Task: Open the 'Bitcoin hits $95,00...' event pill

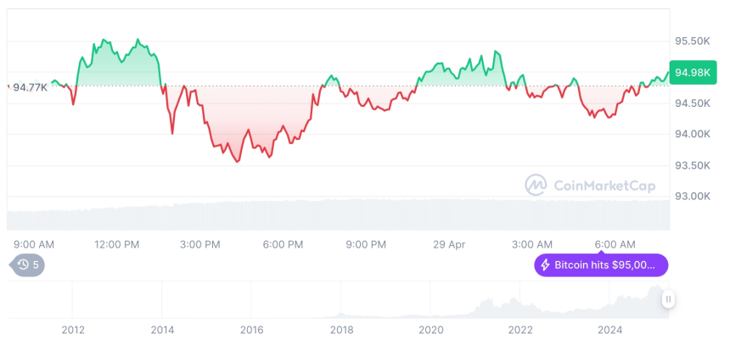Action: coord(601,265)
